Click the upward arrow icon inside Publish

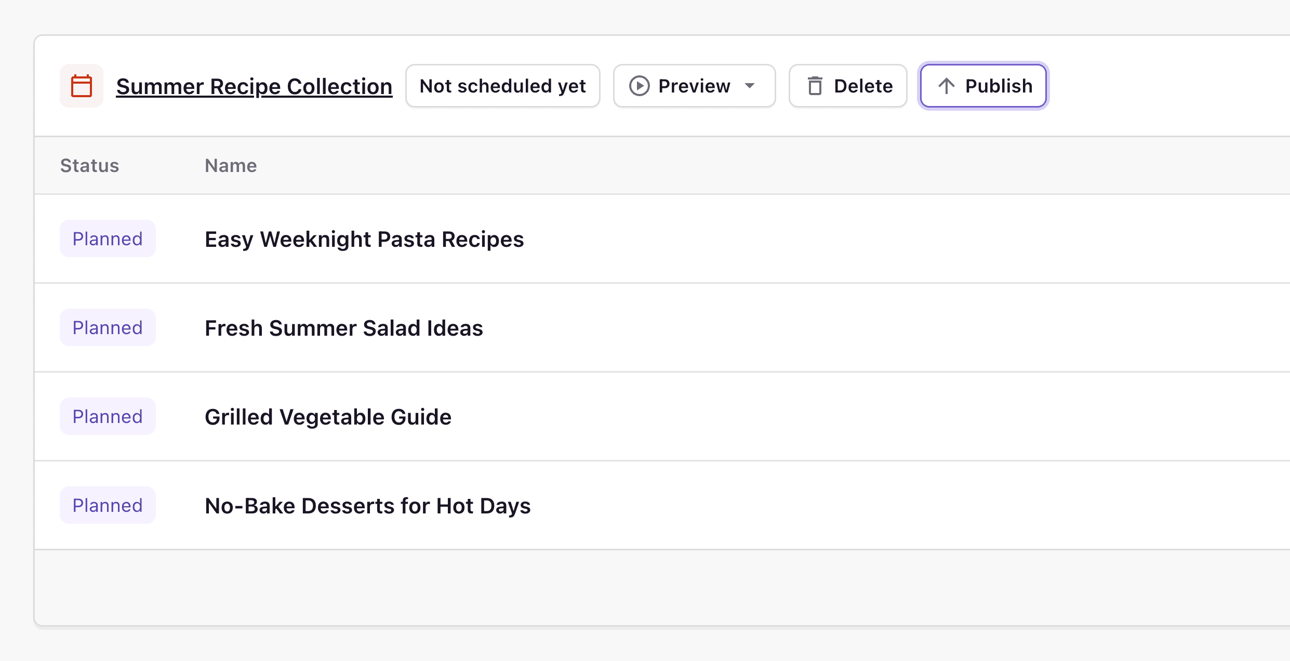coord(947,86)
